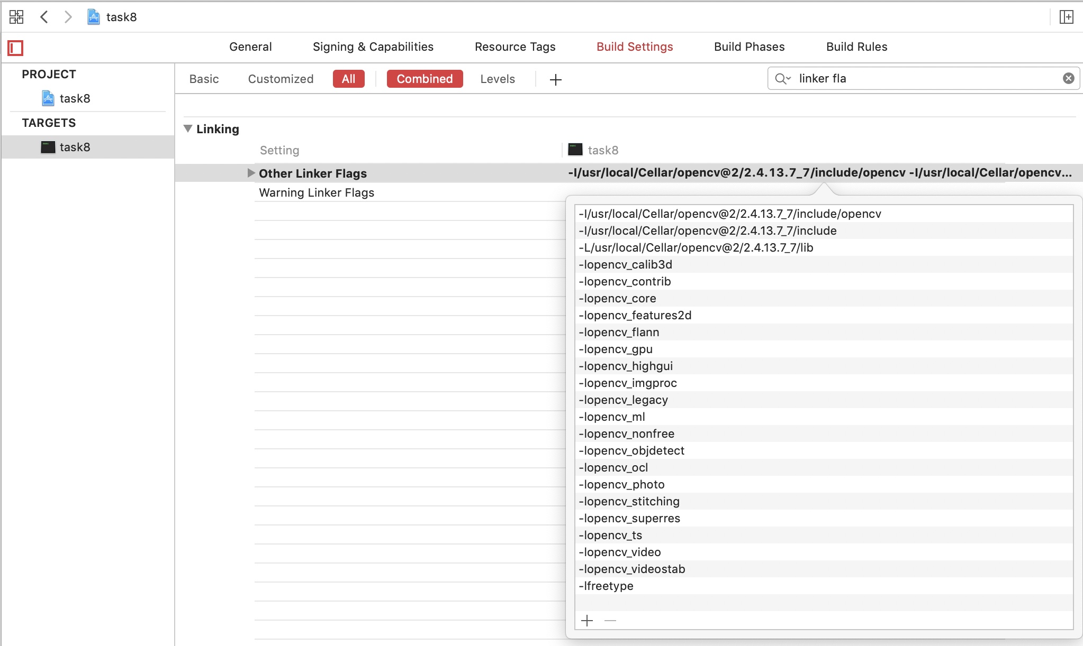The image size is (1083, 646).
Task: Switch filter to Basic settings
Action: (x=204, y=79)
